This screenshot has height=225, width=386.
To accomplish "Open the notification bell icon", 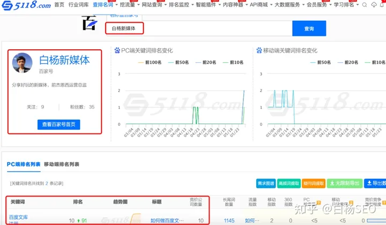I will pos(383,5).
